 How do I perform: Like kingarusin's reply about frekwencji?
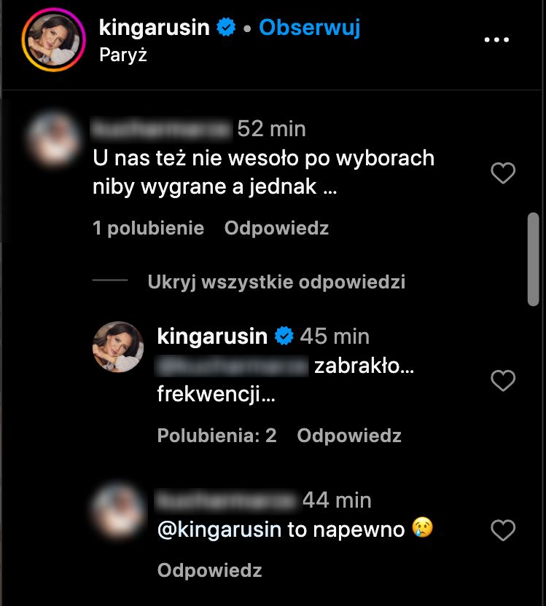(503, 380)
